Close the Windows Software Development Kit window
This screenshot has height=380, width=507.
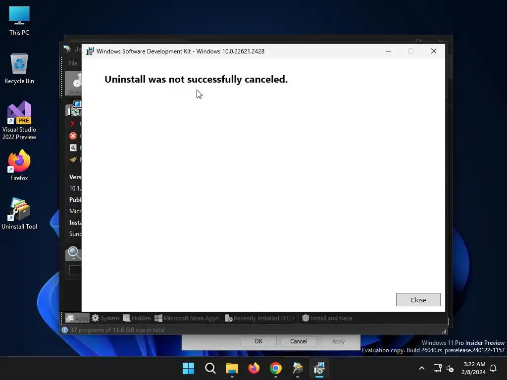(x=434, y=51)
